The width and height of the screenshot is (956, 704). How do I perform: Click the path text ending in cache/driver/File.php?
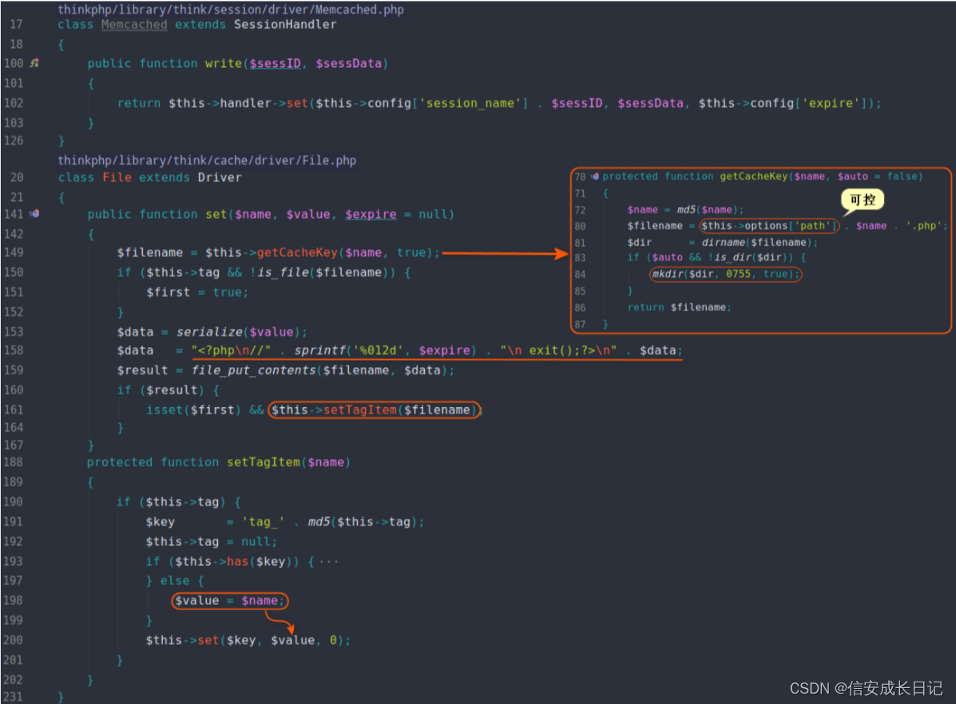(207, 160)
